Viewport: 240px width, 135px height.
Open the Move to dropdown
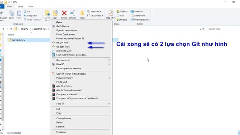tap(47, 16)
